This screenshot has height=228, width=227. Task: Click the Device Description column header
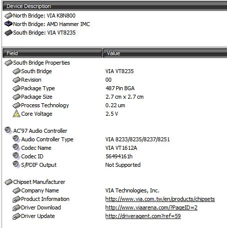(115, 6)
